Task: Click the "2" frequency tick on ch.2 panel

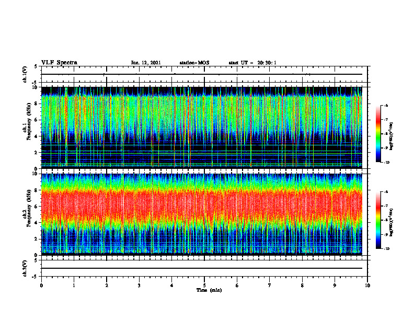Action: click(x=37, y=239)
